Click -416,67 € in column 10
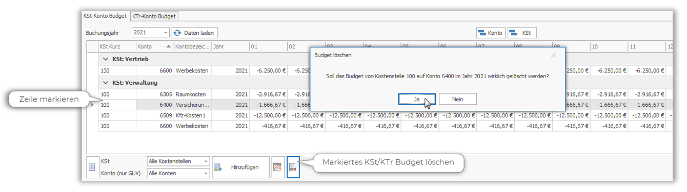Viewport: 687px width, 192px height. click(x=609, y=126)
